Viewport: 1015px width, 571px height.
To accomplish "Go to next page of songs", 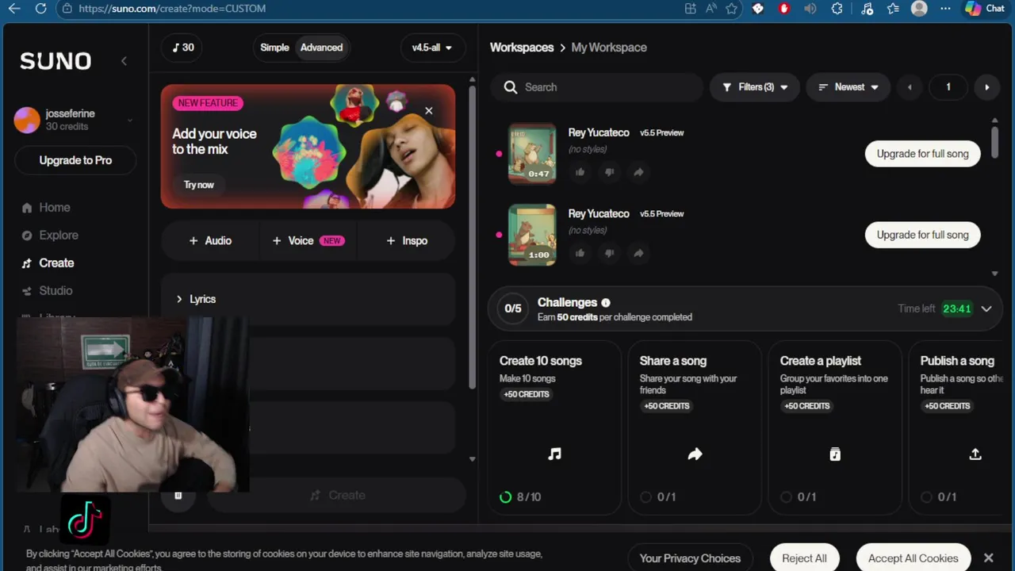I will (986, 87).
